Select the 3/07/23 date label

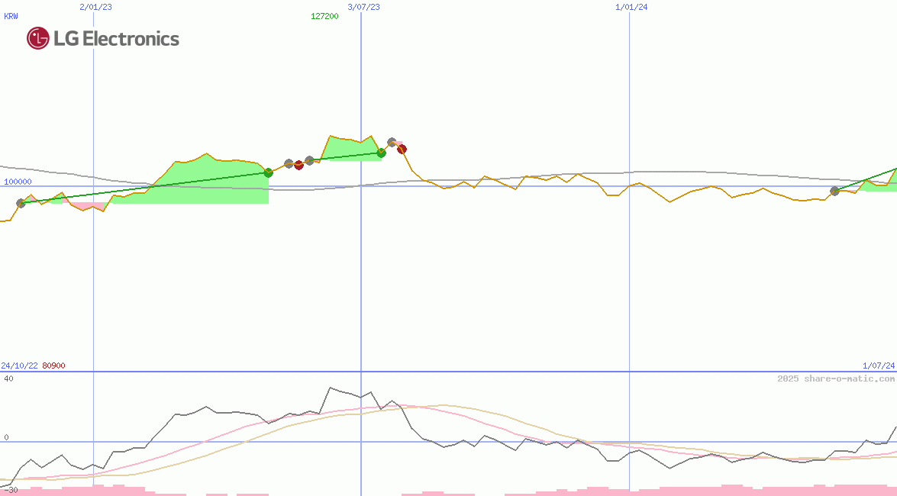point(363,7)
